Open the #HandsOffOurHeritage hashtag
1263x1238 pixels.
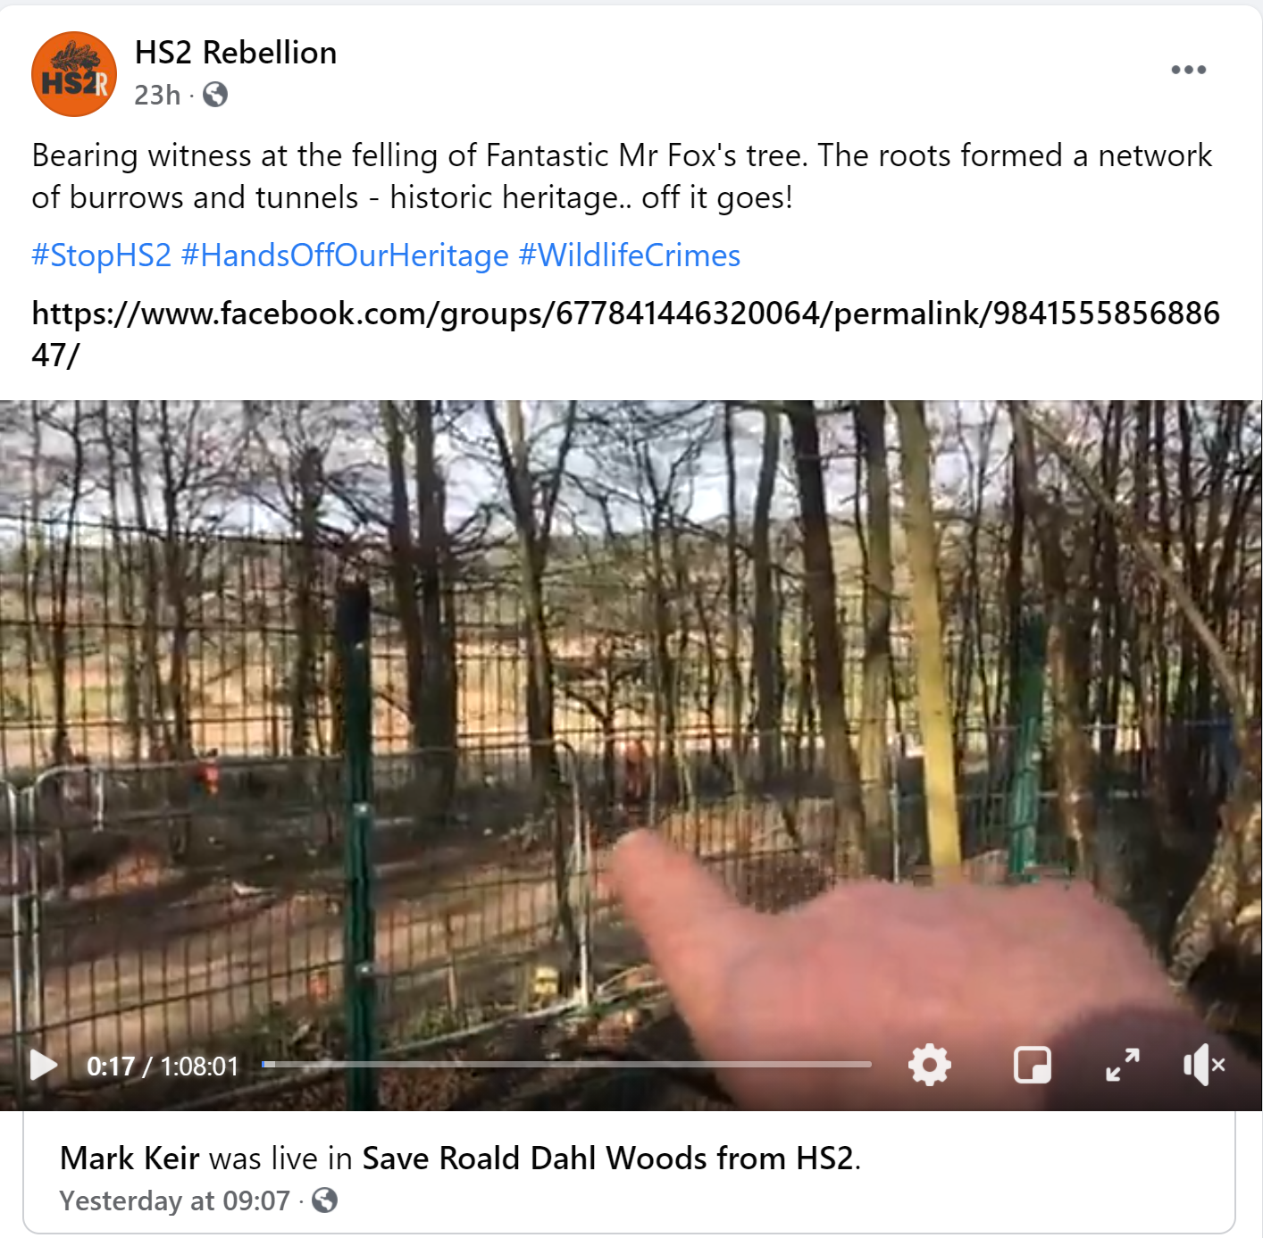[345, 255]
